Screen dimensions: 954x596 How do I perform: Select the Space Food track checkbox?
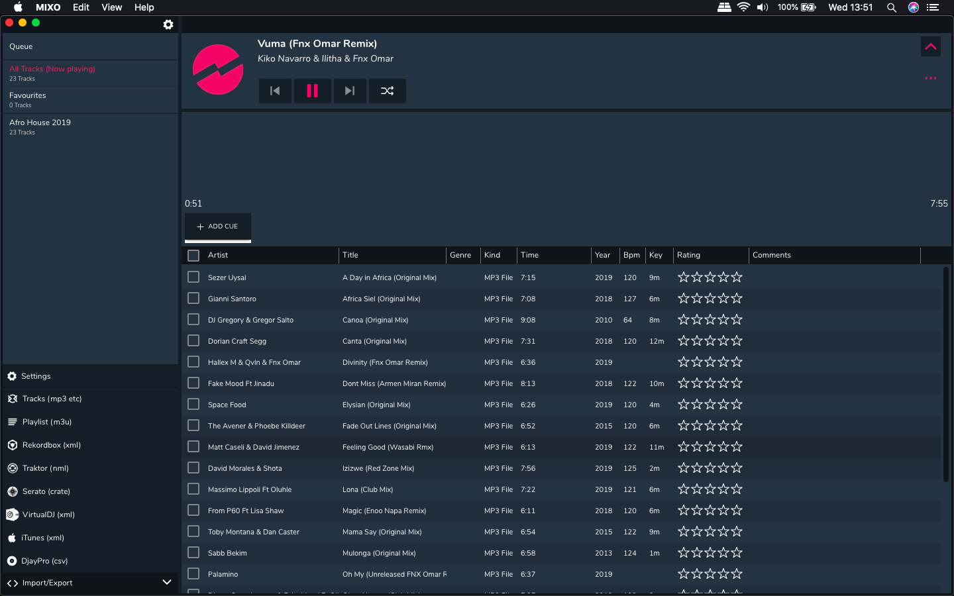193,404
